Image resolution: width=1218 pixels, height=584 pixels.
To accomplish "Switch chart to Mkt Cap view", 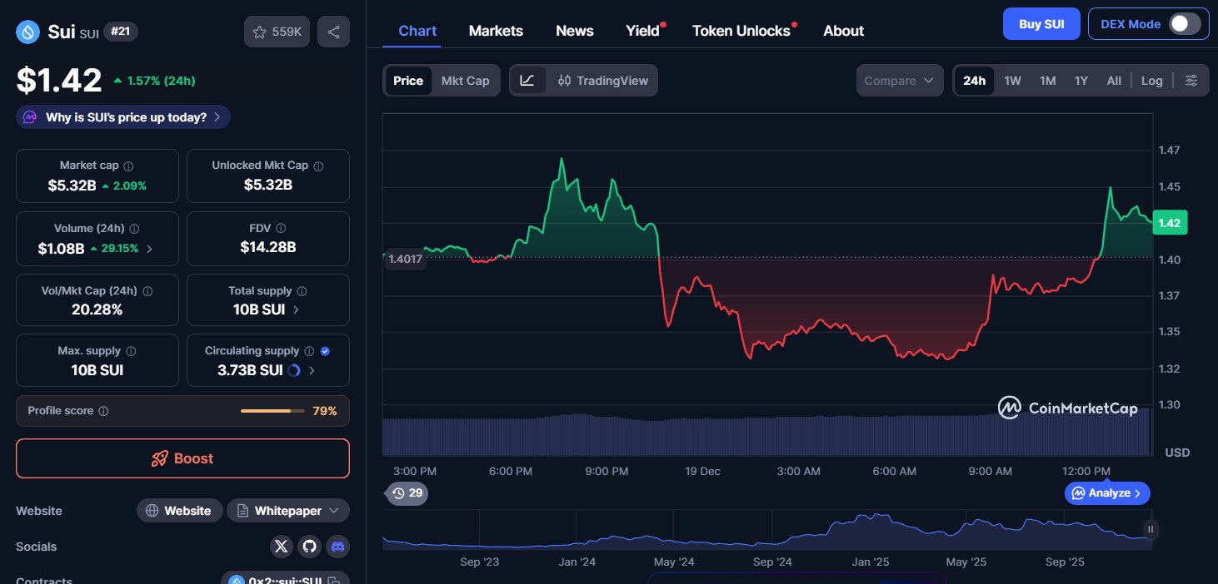I will tap(465, 80).
